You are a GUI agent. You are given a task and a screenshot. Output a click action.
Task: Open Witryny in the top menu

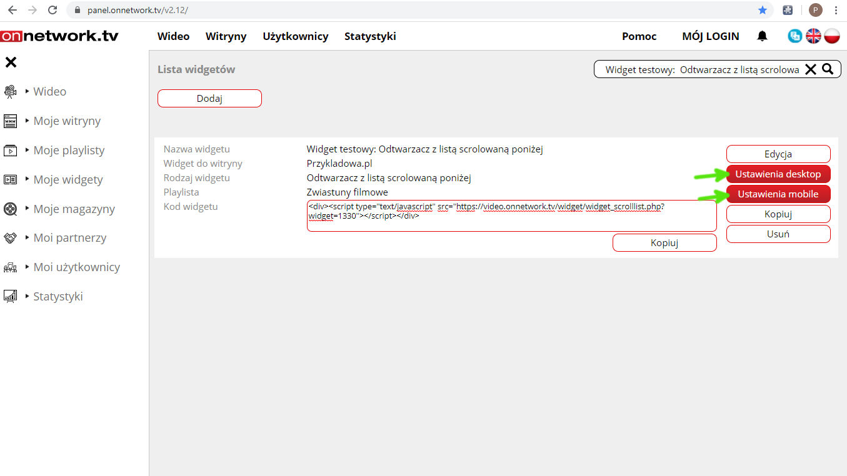pyautogui.click(x=226, y=36)
